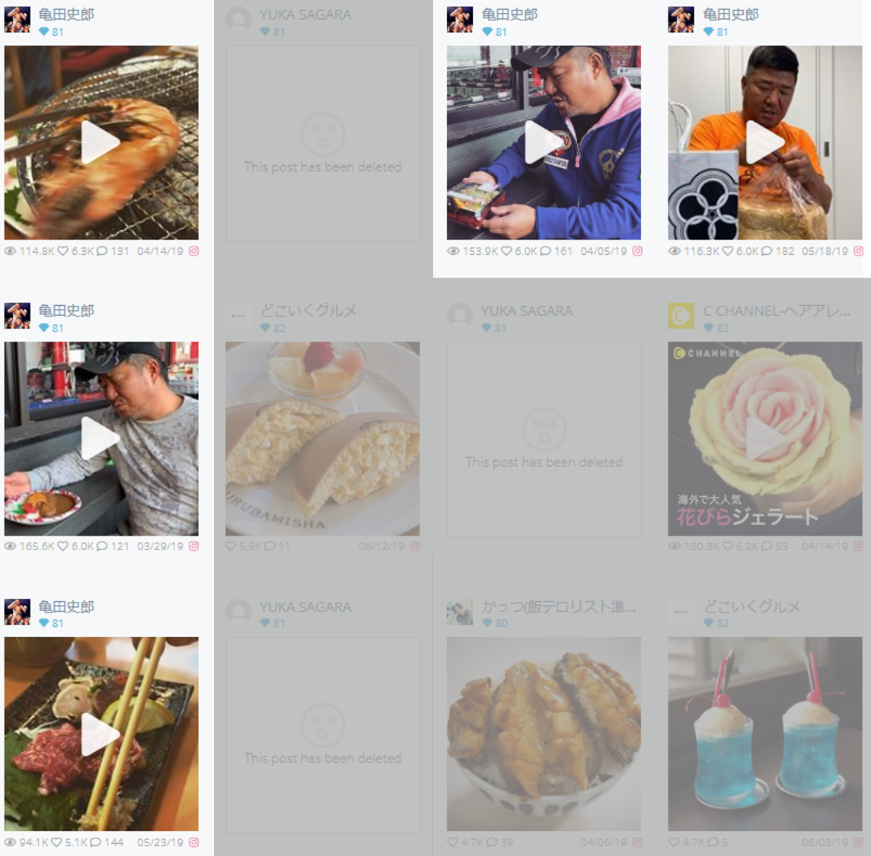The width and height of the screenshot is (871, 856).
Task: Click the eye views icon showing 153.9K
Action: (x=453, y=251)
